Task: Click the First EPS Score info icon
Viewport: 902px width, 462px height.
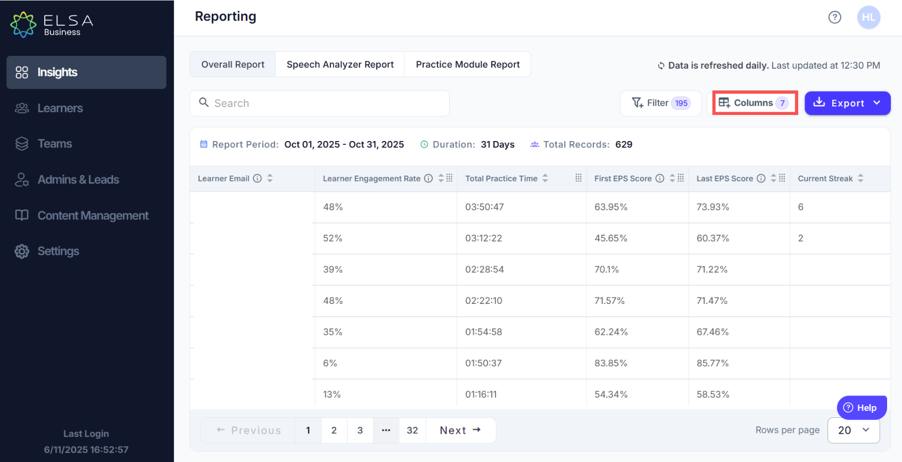Action: (660, 178)
